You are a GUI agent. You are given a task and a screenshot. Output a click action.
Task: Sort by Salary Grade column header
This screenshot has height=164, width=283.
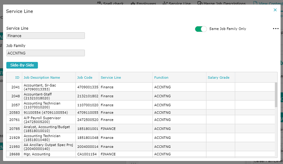click(x=218, y=77)
